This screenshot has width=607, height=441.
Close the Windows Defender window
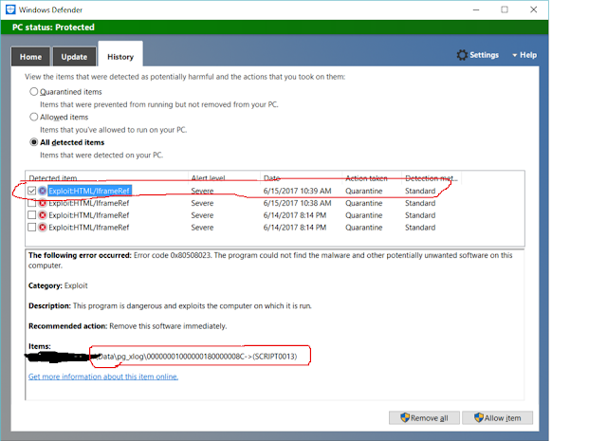pyautogui.click(x=533, y=9)
